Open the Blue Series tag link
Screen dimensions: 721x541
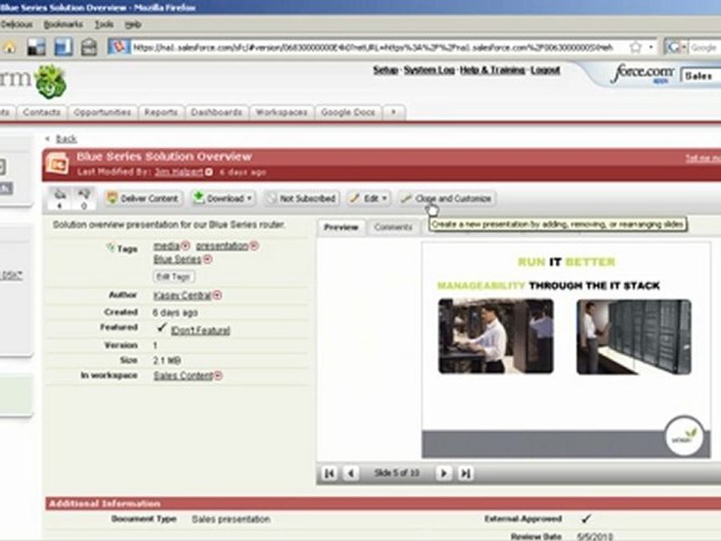(177, 259)
